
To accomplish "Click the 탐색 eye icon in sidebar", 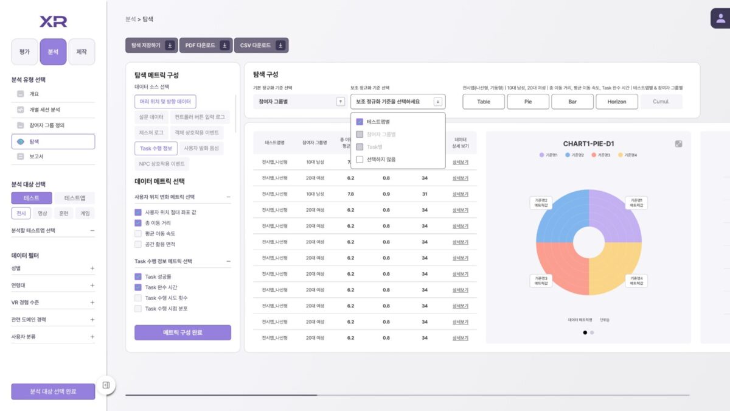I will (x=21, y=141).
